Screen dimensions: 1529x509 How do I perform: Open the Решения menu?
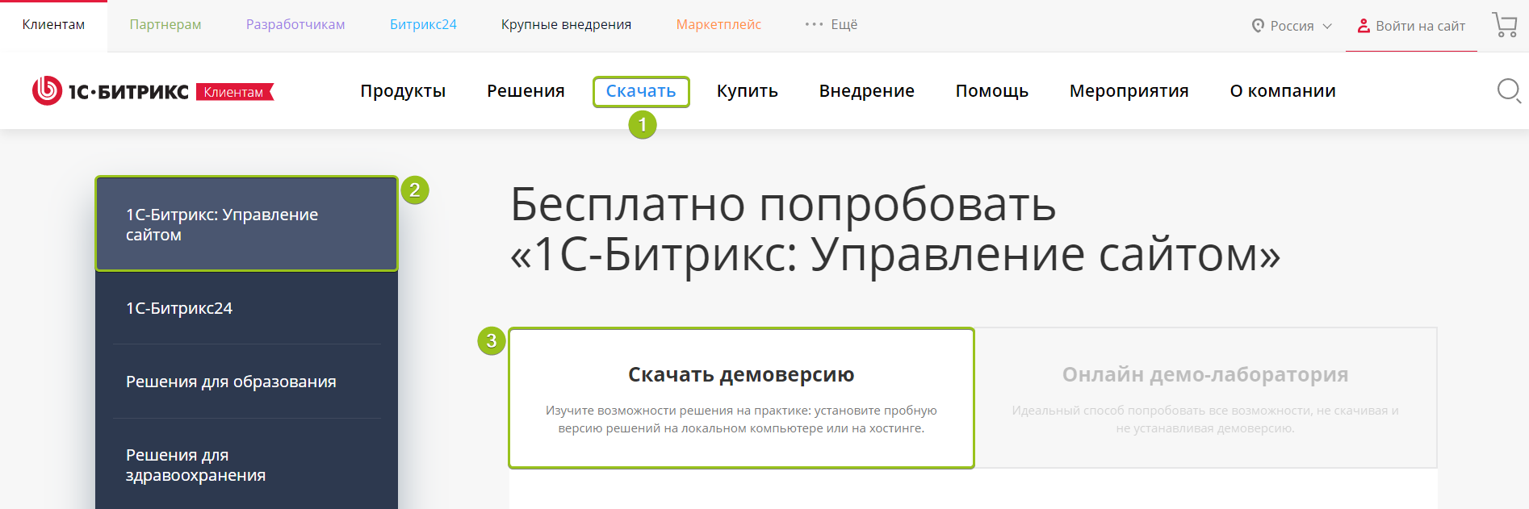tap(526, 91)
